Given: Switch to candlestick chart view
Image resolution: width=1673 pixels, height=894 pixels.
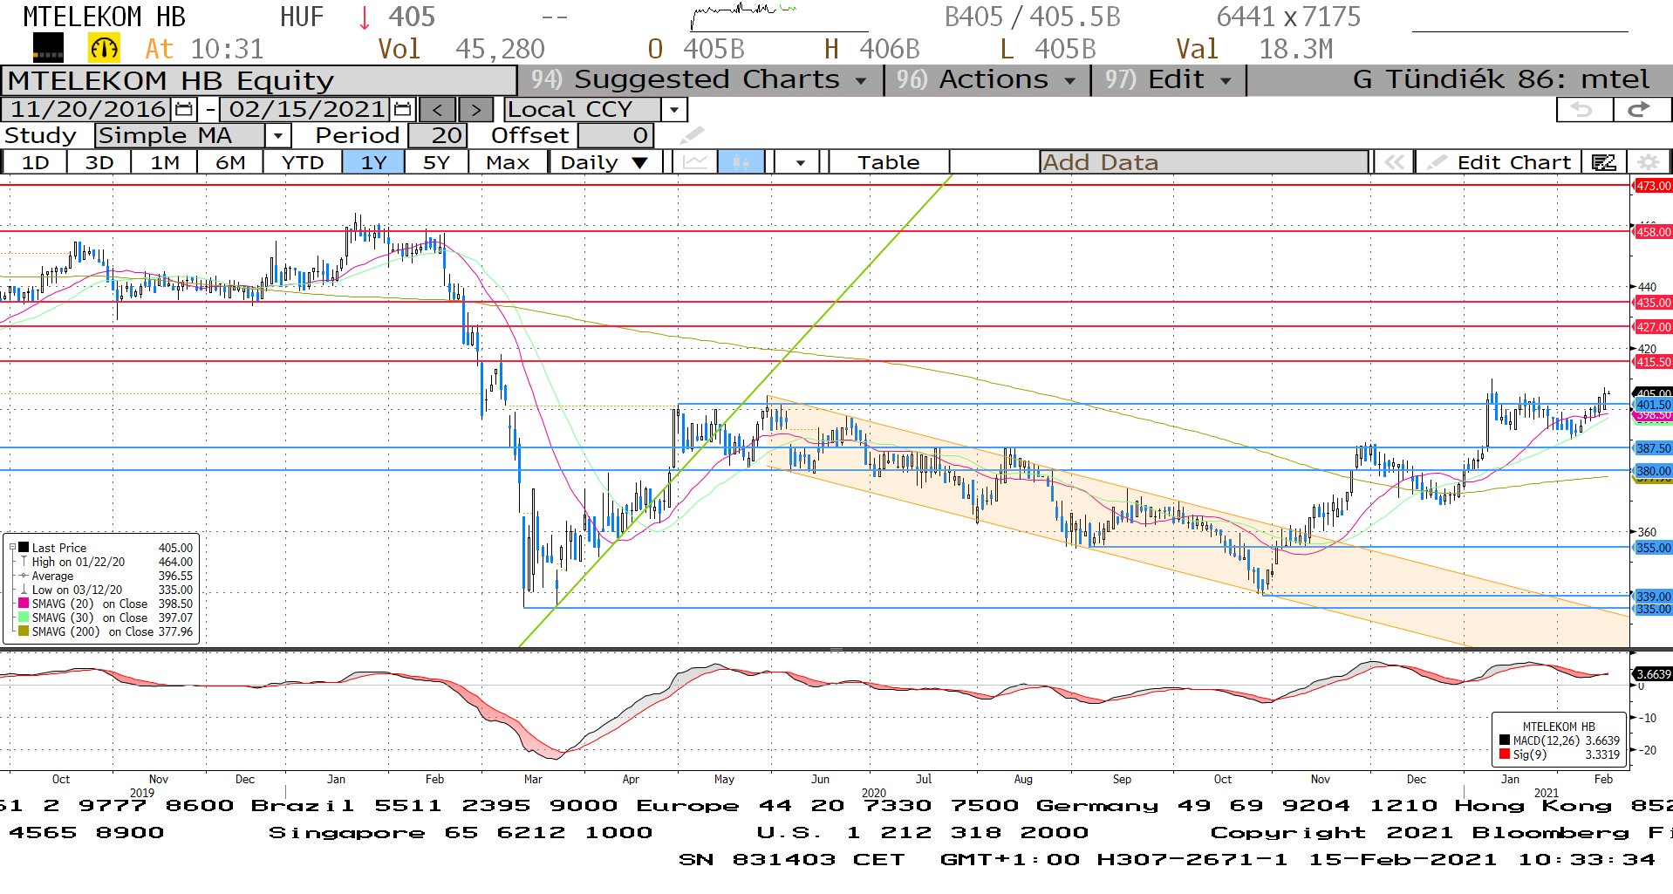Looking at the screenshot, I should point(741,162).
